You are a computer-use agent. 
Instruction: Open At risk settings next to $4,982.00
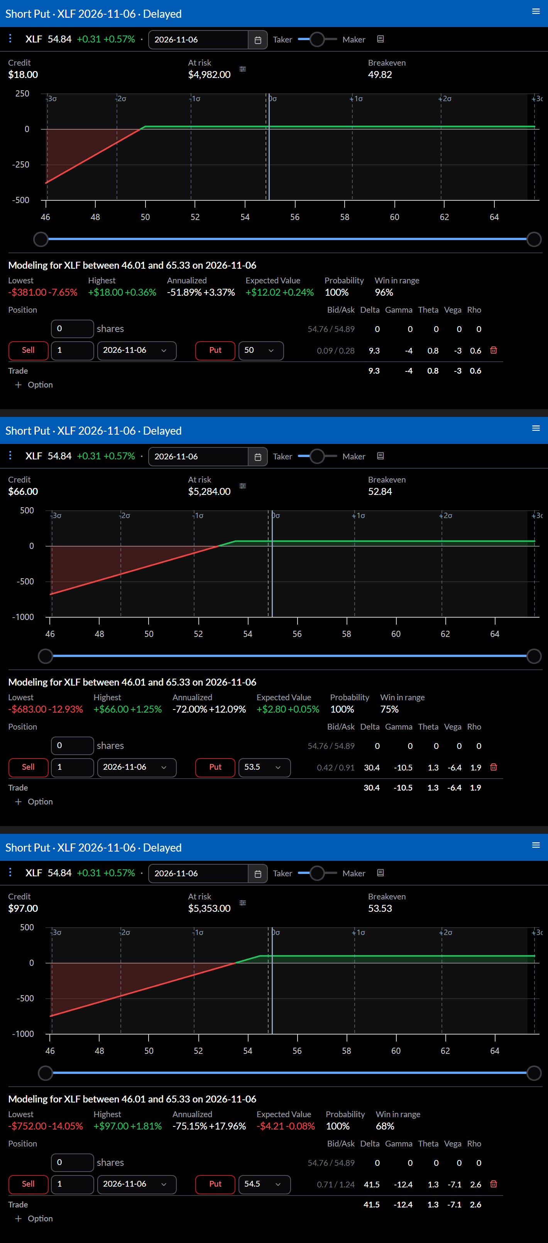[x=243, y=69]
